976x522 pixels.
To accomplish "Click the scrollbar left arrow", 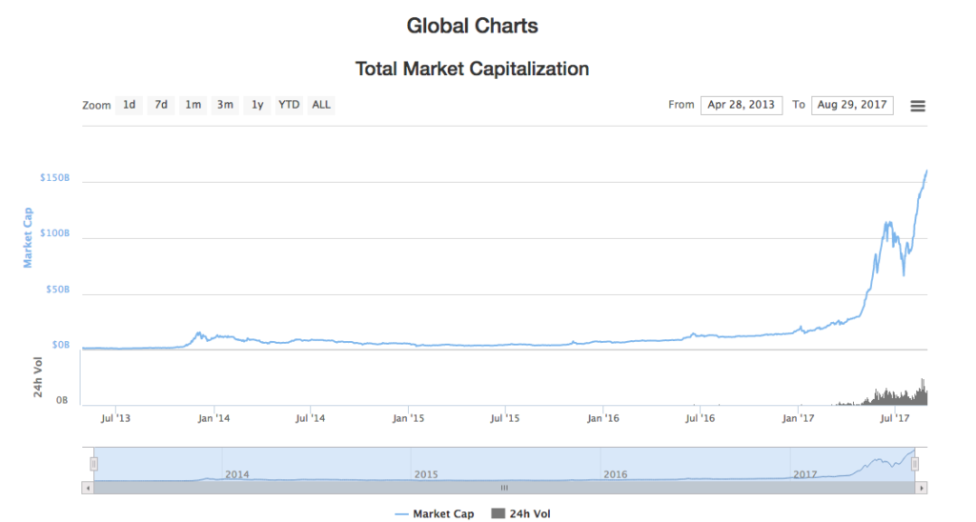I will tap(89, 487).
